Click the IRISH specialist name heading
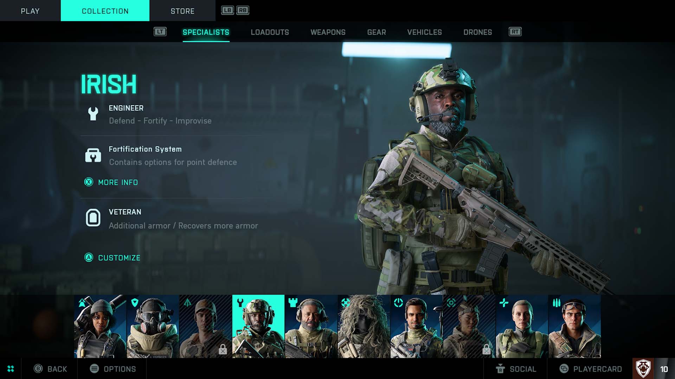The height and width of the screenshot is (379, 675). pyautogui.click(x=109, y=84)
